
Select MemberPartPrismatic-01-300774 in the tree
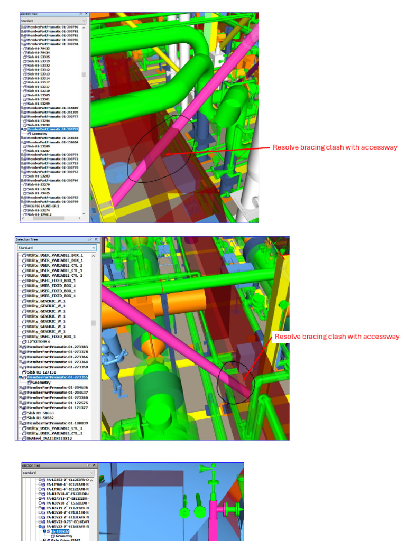pos(53,155)
